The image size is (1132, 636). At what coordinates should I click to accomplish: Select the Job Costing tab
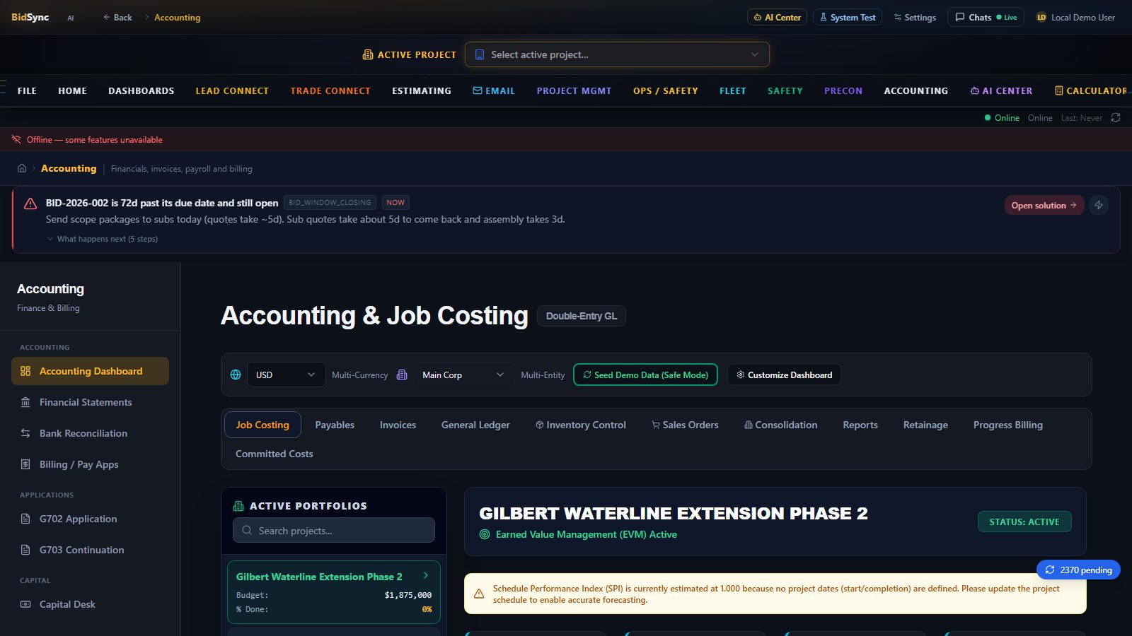262,425
